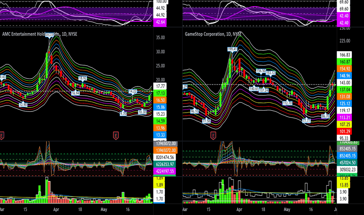Click the GameStop Corporation chart title
The width and height of the screenshot is (364, 215).
click(x=213, y=34)
